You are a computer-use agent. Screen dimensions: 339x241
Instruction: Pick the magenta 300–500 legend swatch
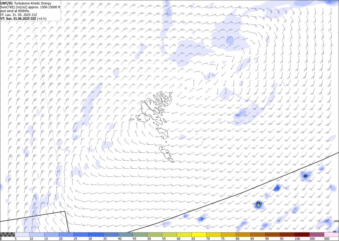(x=317, y=235)
